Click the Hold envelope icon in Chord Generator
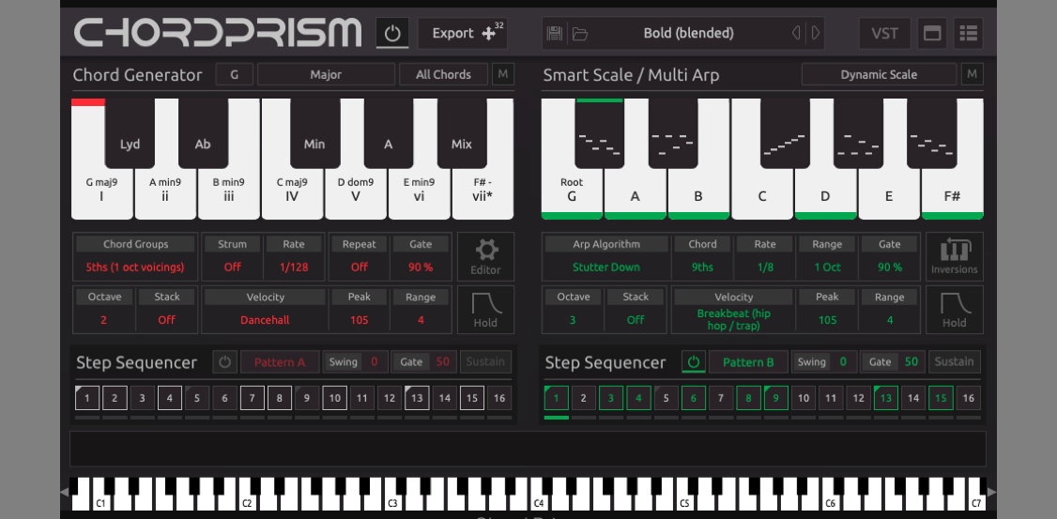The width and height of the screenshot is (1057, 519). tap(486, 309)
